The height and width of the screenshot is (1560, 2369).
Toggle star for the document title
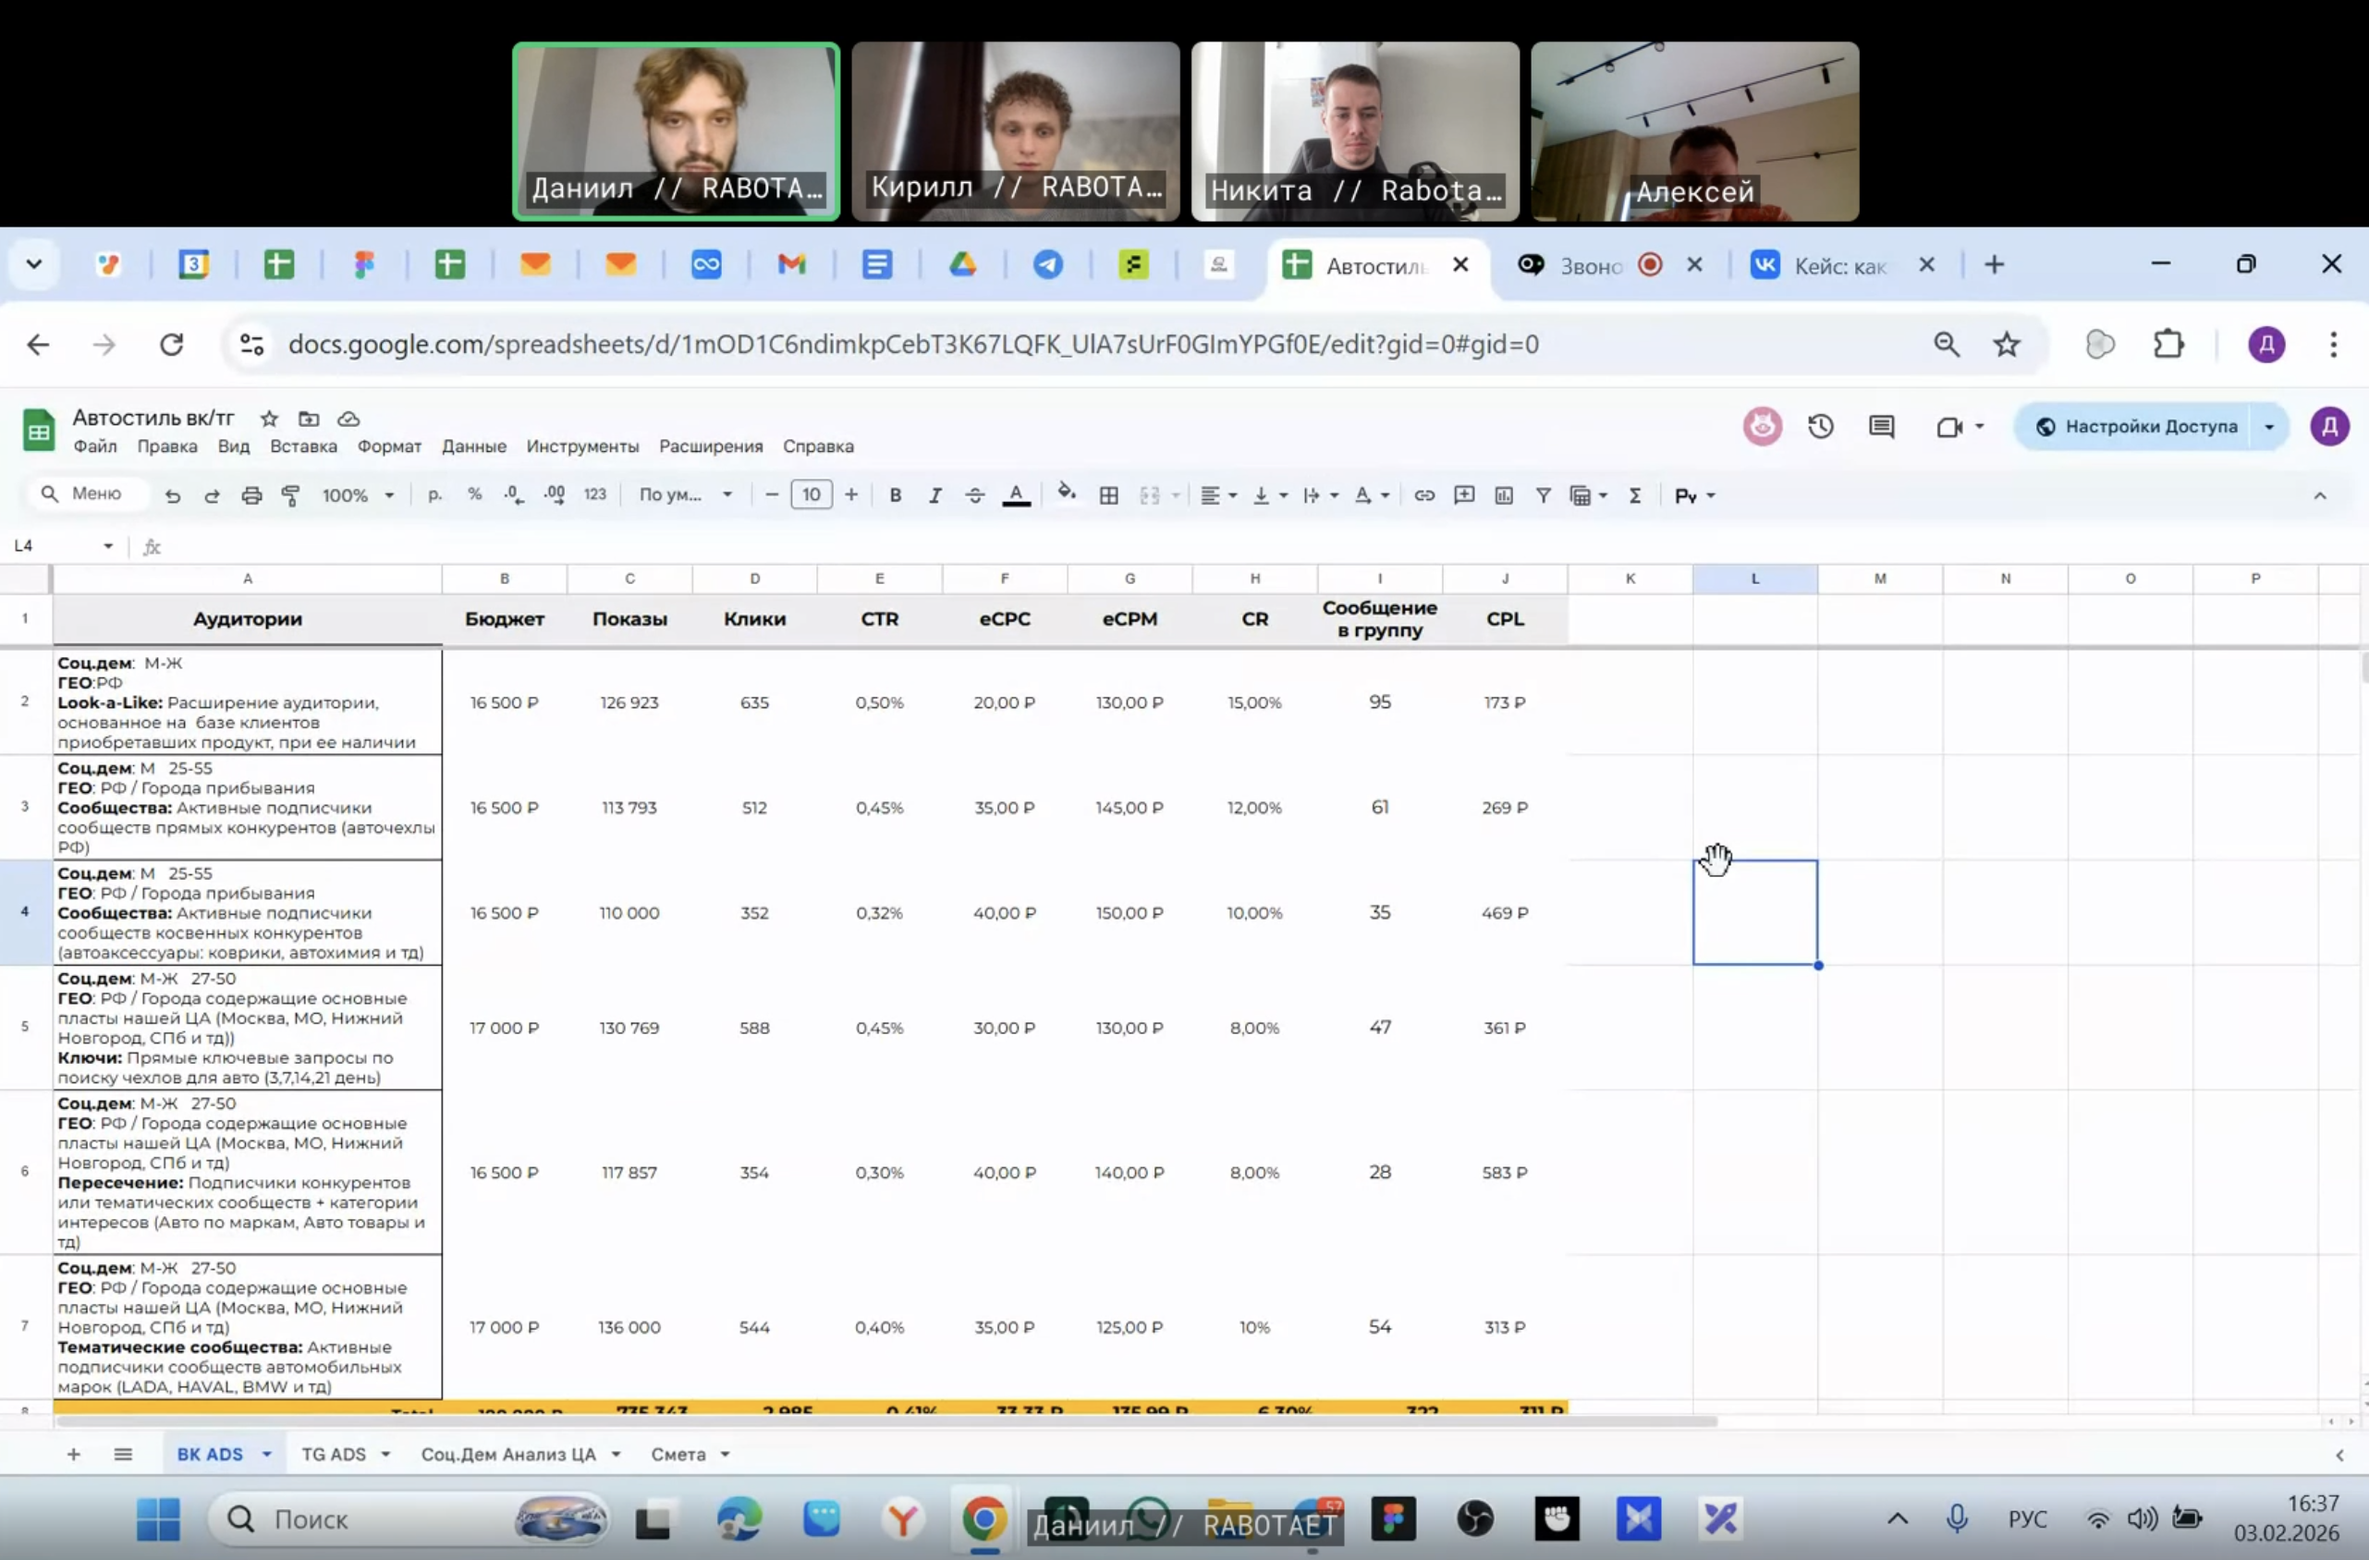(x=269, y=418)
